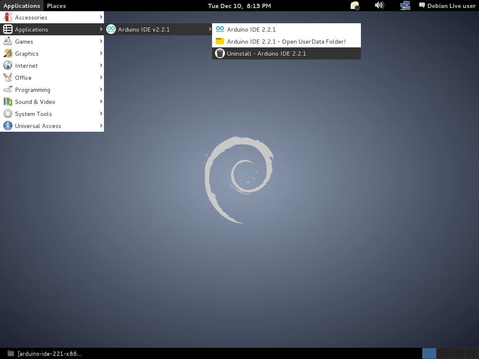The height and width of the screenshot is (359, 479).
Task: Click the notification icon left of volume
Action: click(x=355, y=5)
